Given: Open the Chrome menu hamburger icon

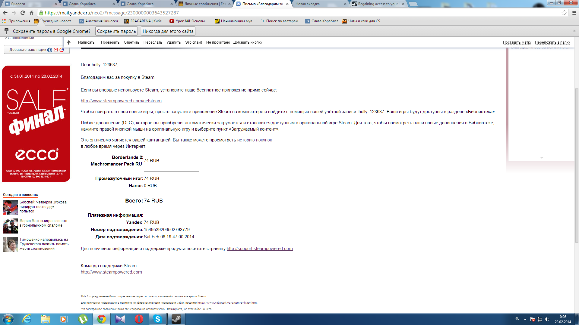Looking at the screenshot, I should 574,13.
